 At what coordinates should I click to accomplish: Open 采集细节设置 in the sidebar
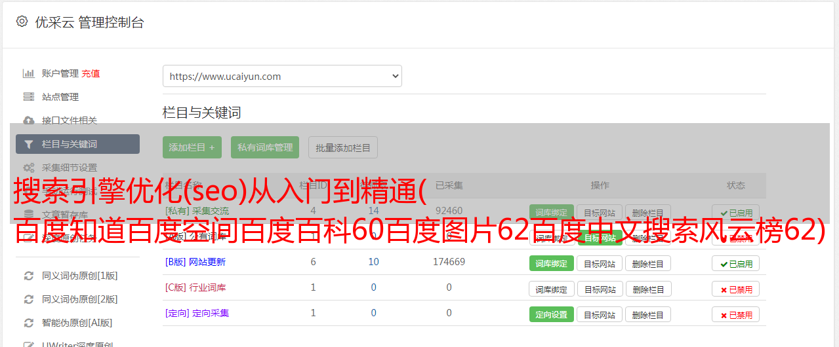click(x=70, y=168)
